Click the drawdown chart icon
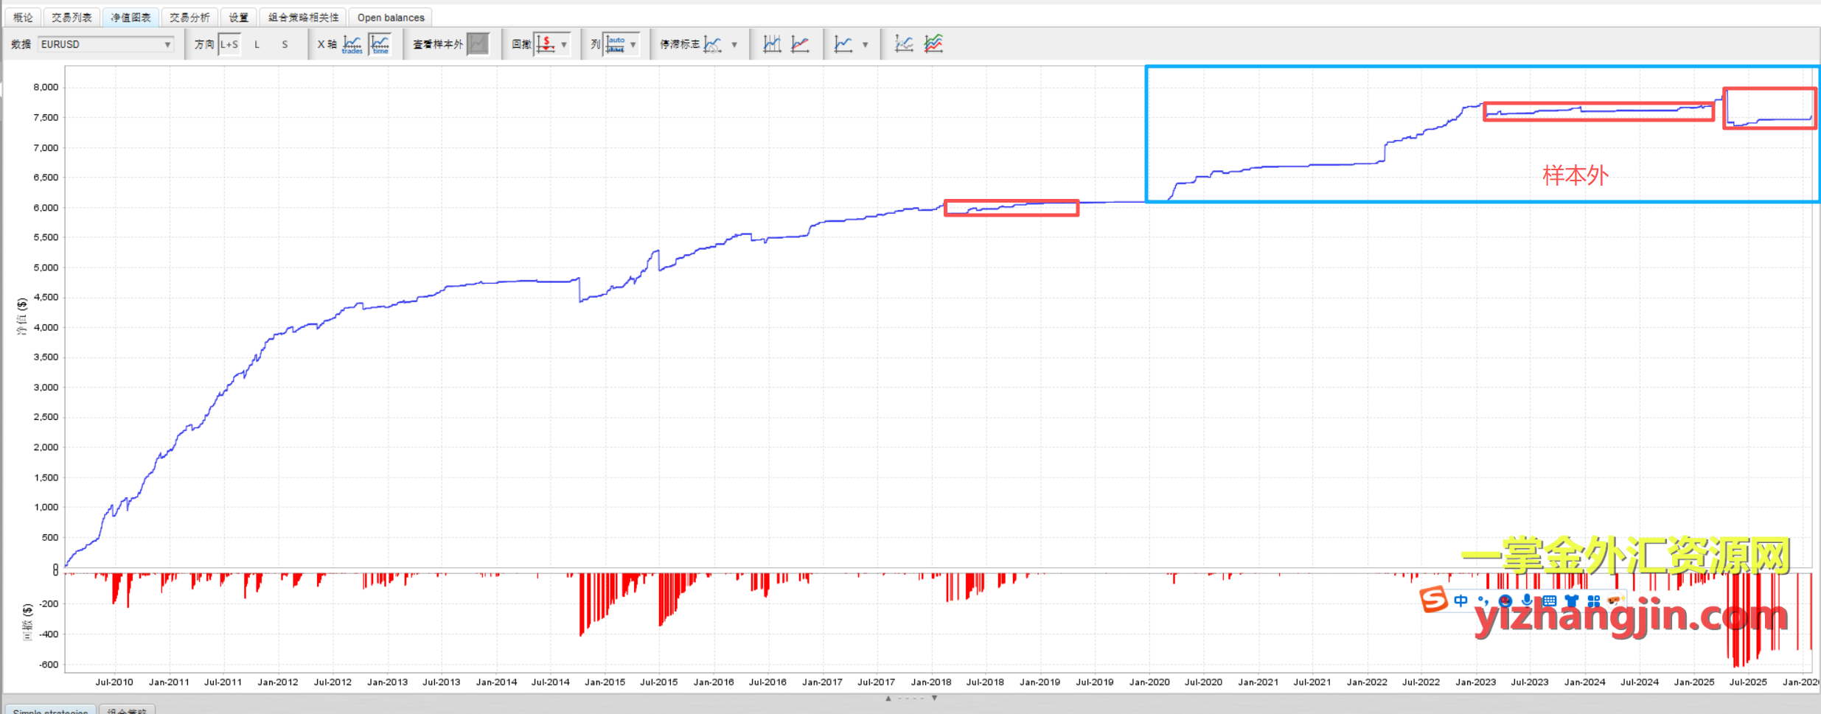This screenshot has width=1821, height=714. [x=546, y=44]
